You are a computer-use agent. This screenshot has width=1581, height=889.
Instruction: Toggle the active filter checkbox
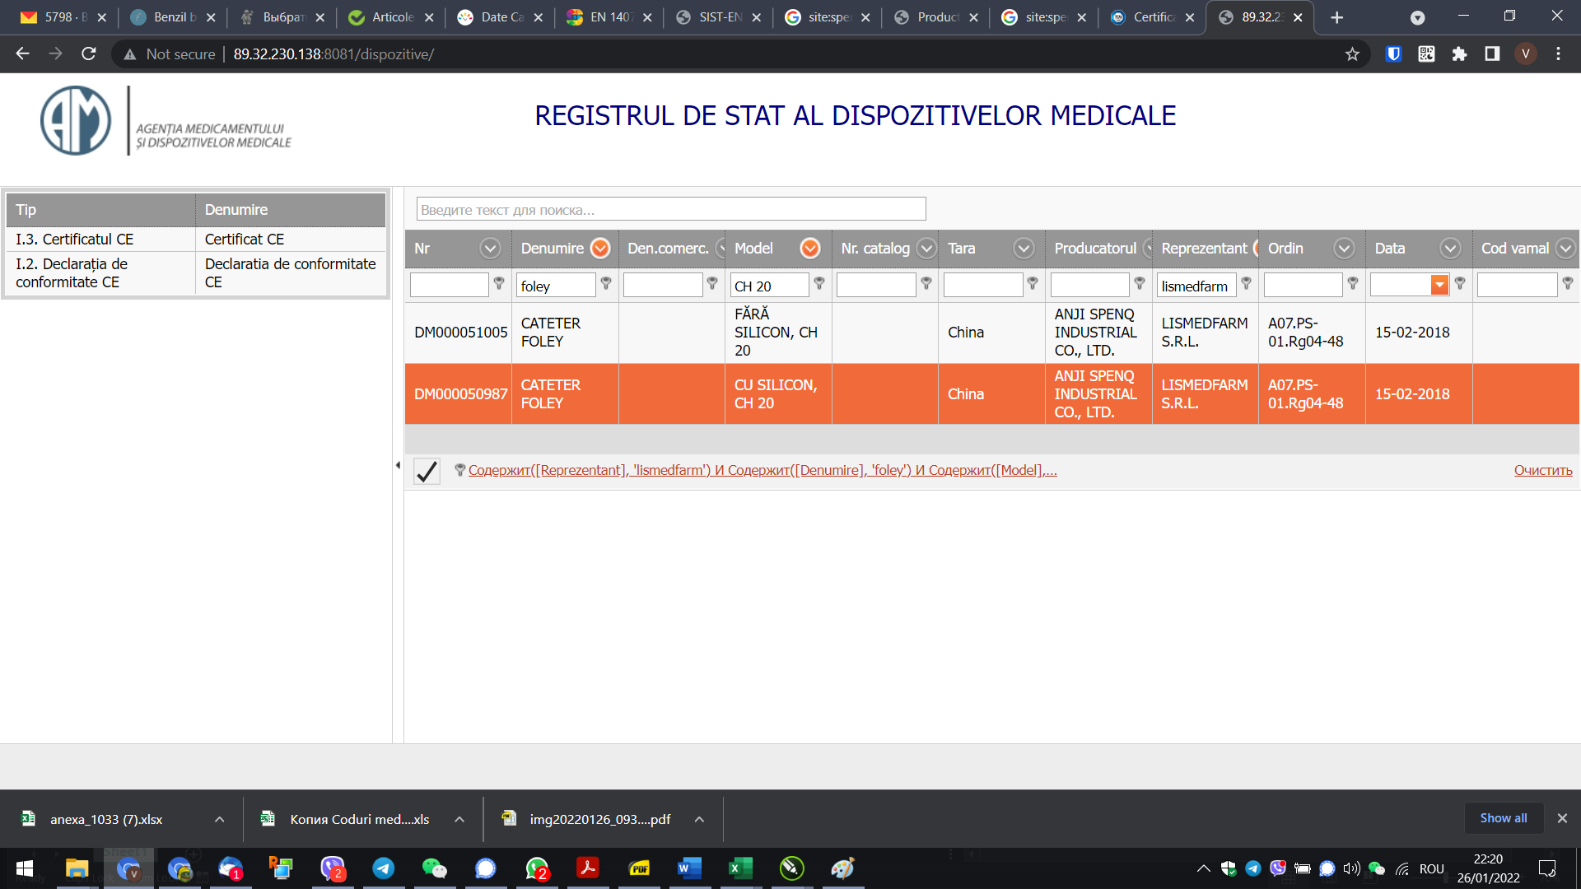click(x=427, y=471)
